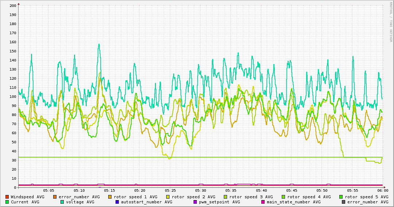The height and width of the screenshot is (207, 394).
Task: Click the 05:05 time axis label
Action: [x=49, y=190]
